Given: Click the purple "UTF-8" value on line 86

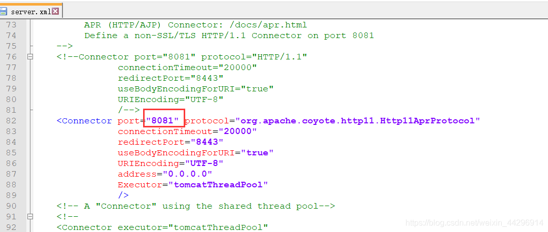Looking at the screenshot, I should 204,163.
